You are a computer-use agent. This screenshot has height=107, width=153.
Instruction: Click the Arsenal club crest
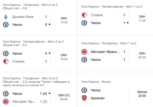[84, 98]
